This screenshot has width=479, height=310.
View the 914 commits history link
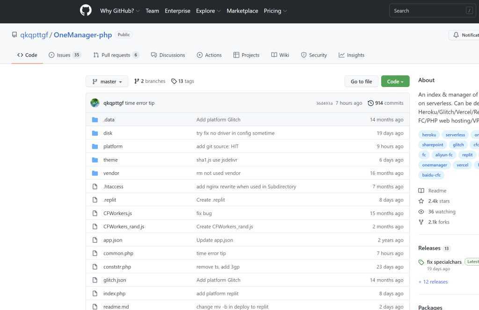[x=385, y=103]
